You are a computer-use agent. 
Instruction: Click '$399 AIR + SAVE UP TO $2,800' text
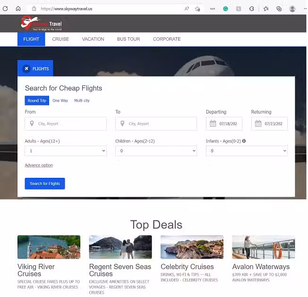tap(259, 274)
